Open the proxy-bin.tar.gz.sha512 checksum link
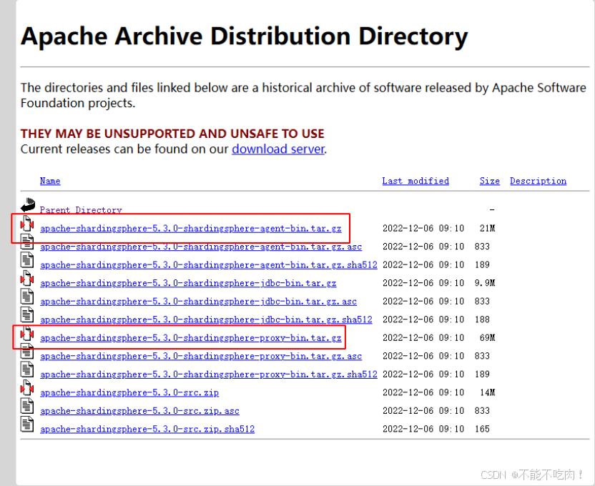Screen dimensions: 595x486 click(209, 375)
